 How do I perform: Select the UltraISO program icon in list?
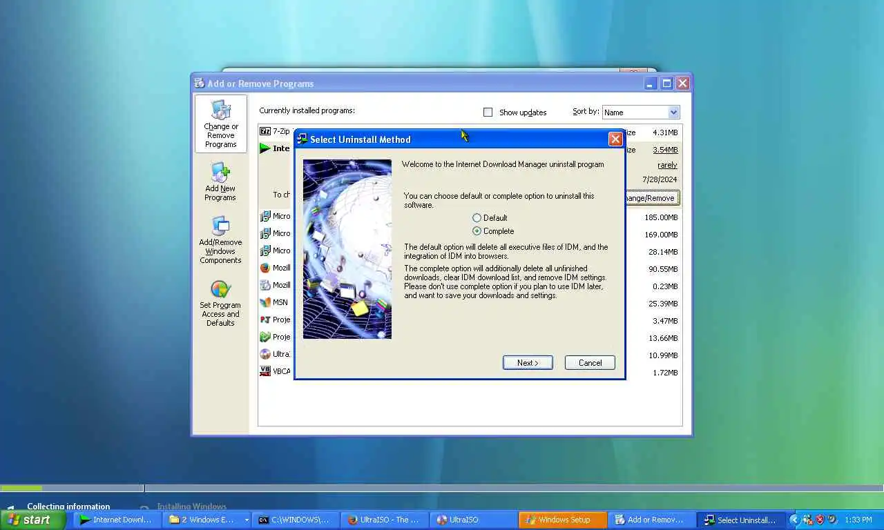[265, 354]
